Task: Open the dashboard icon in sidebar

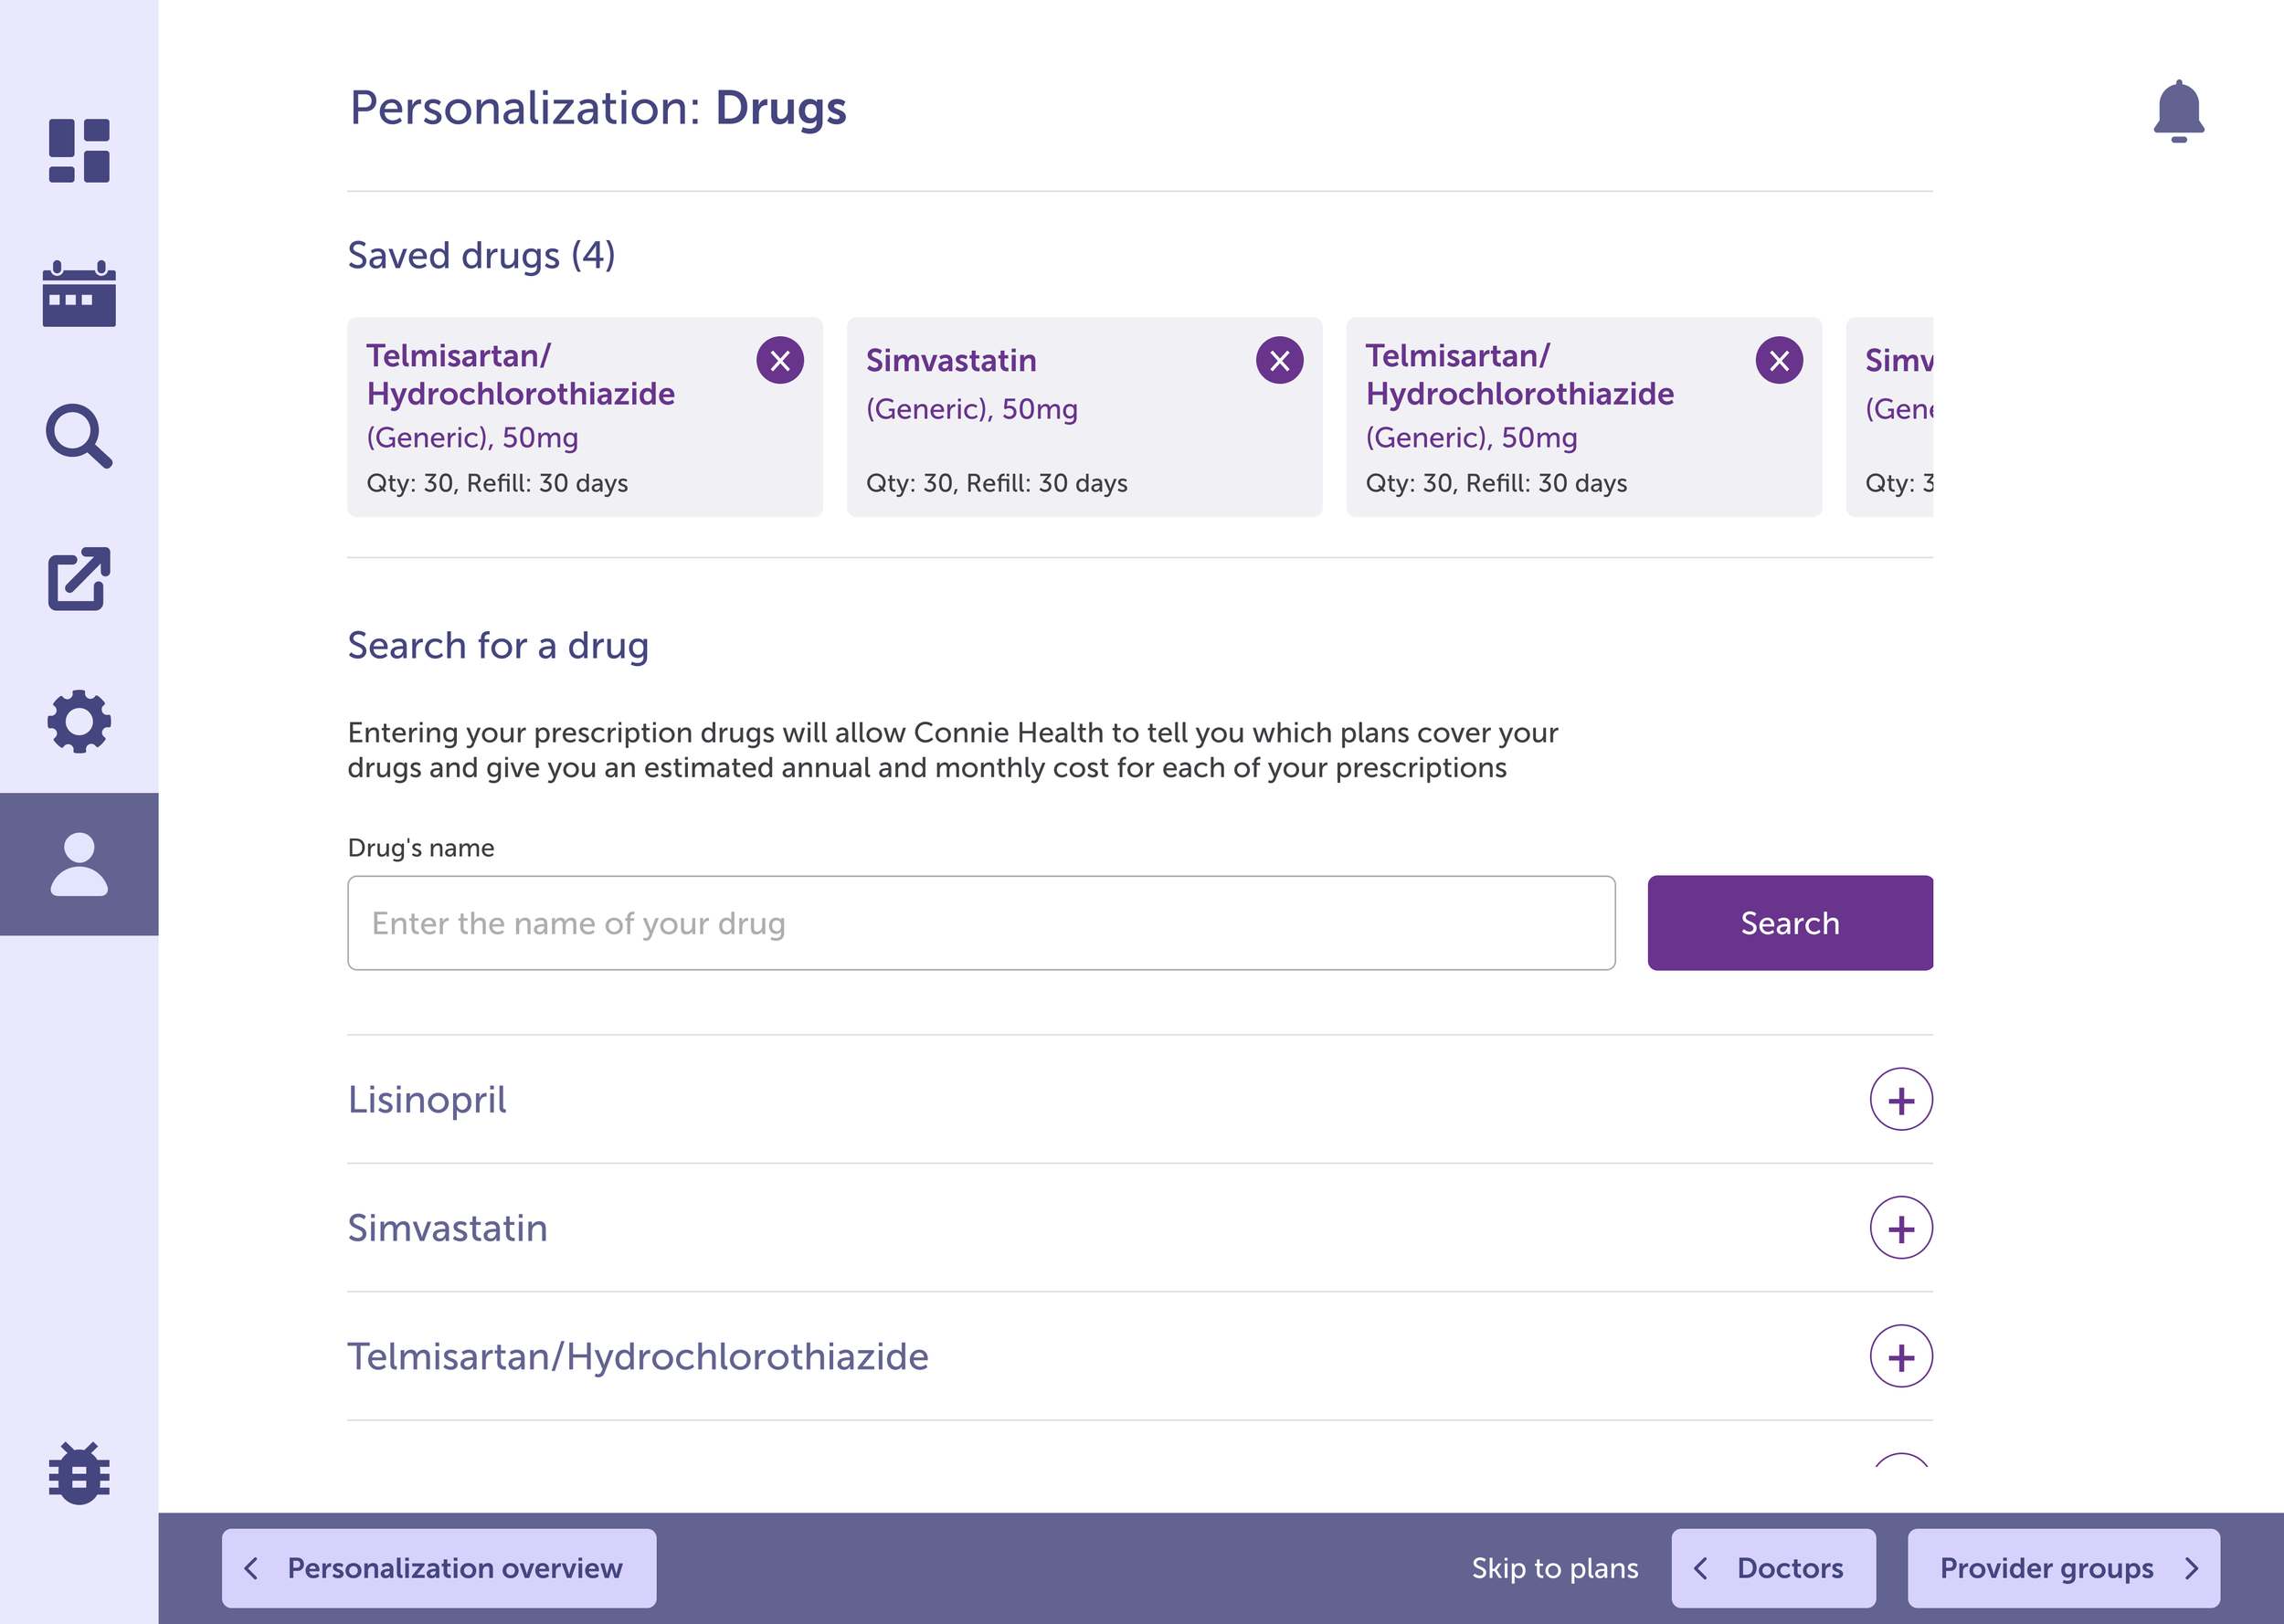Action: pos(79,151)
